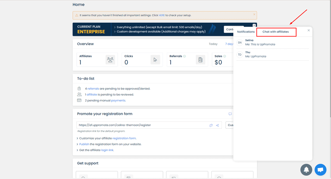Close the notifications and chat panel
The width and height of the screenshot is (331, 179).
click(x=309, y=30)
